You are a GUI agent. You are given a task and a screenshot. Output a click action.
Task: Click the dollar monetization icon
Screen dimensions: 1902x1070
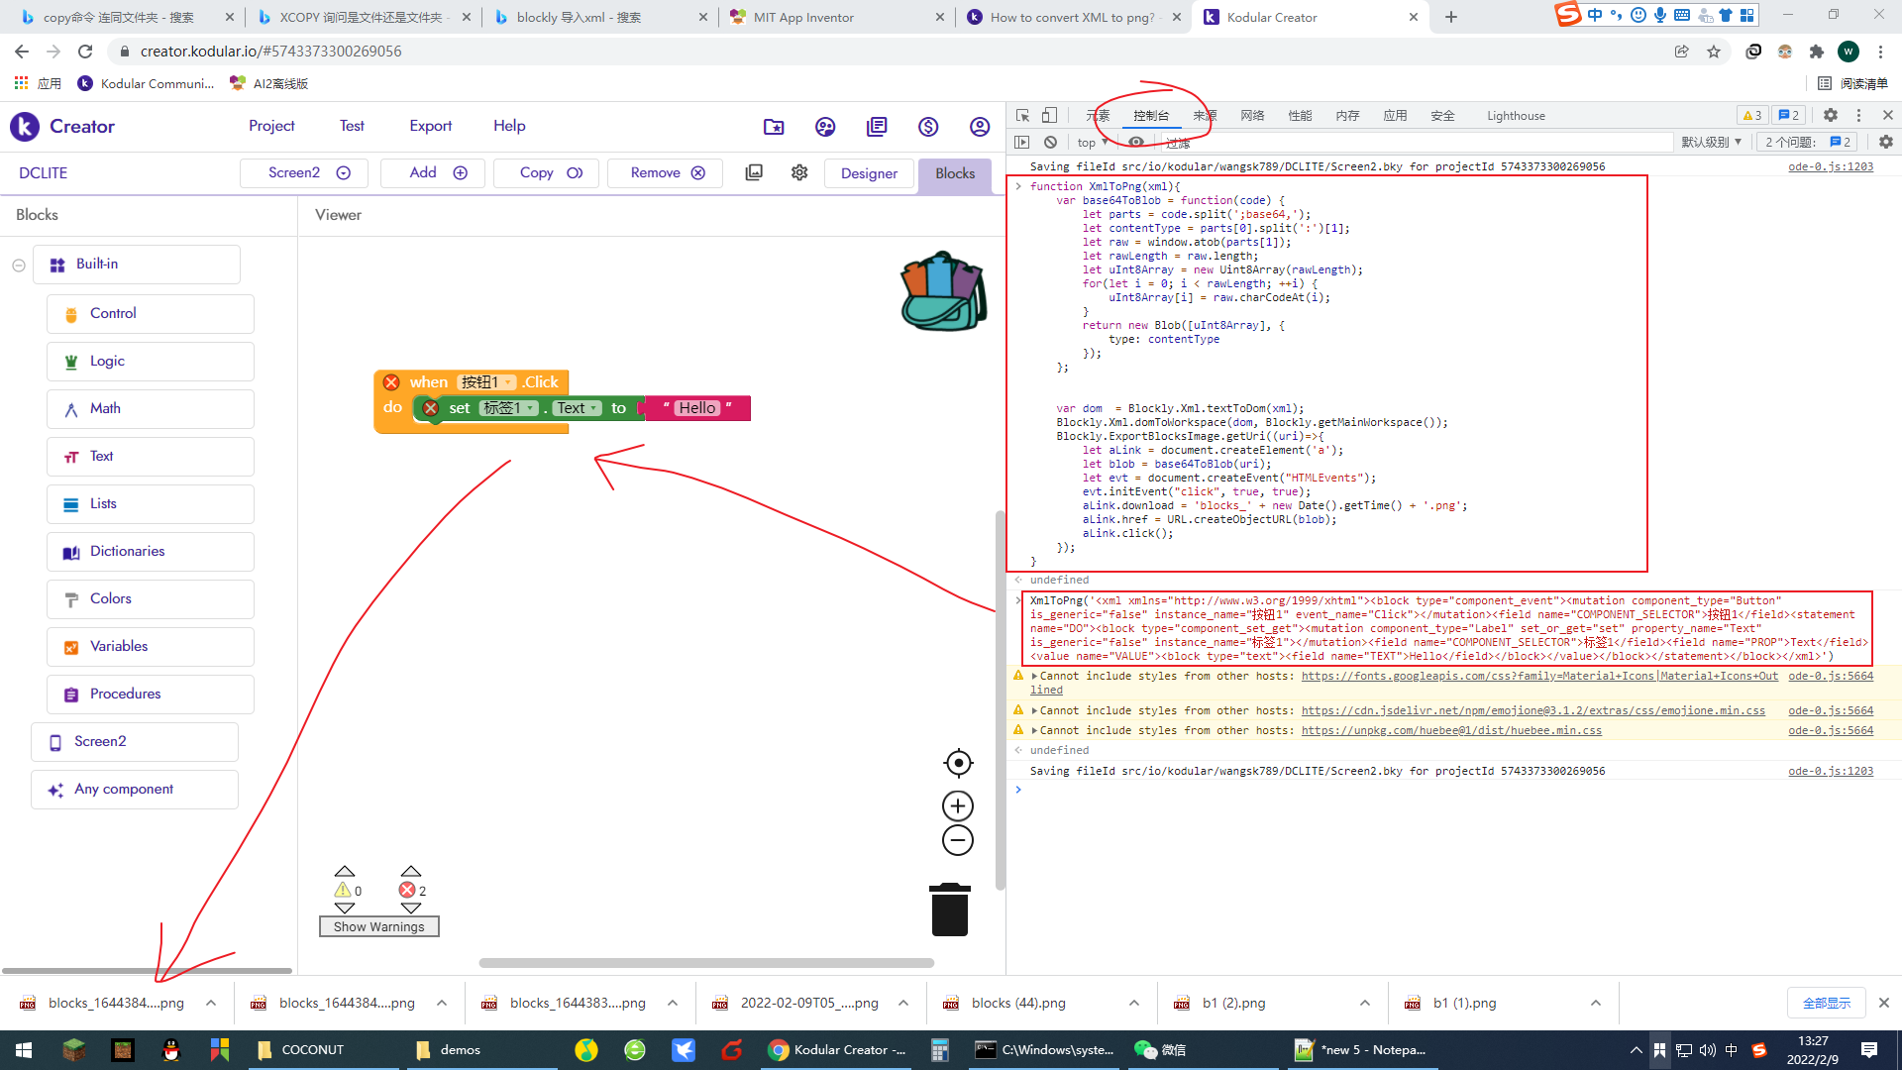(928, 126)
